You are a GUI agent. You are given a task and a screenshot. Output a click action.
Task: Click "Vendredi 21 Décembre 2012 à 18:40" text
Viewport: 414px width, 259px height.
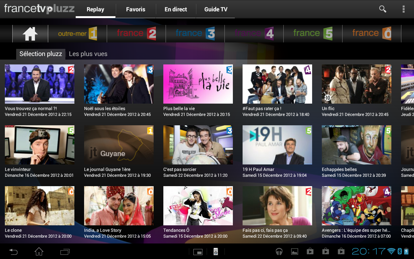click(x=276, y=115)
